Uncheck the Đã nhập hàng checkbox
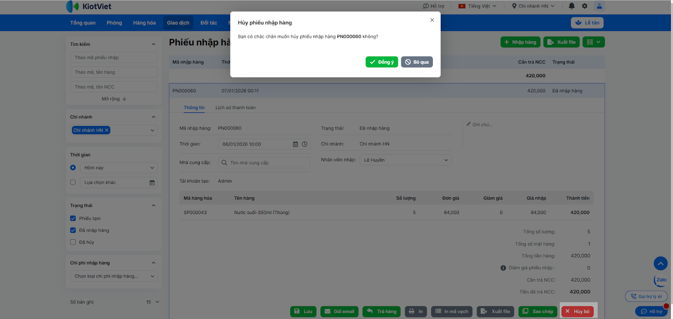 (73, 230)
